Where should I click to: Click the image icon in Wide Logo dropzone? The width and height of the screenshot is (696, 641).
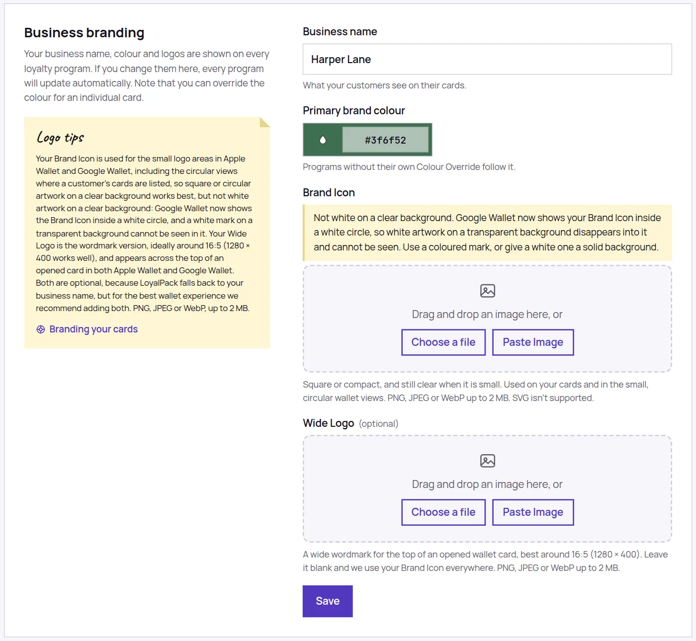pos(488,461)
